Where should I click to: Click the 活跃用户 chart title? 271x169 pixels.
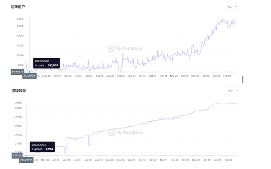pos(18,7)
